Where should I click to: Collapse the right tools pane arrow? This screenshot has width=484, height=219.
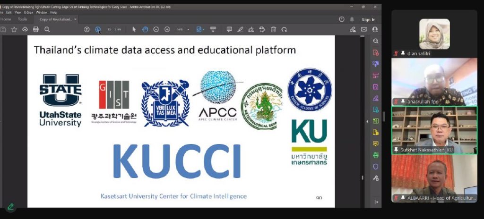[367, 121]
